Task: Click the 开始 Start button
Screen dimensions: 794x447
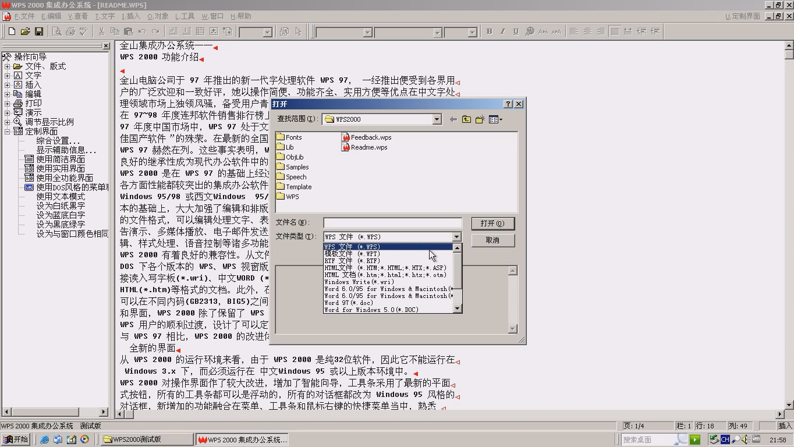Action: (15, 439)
